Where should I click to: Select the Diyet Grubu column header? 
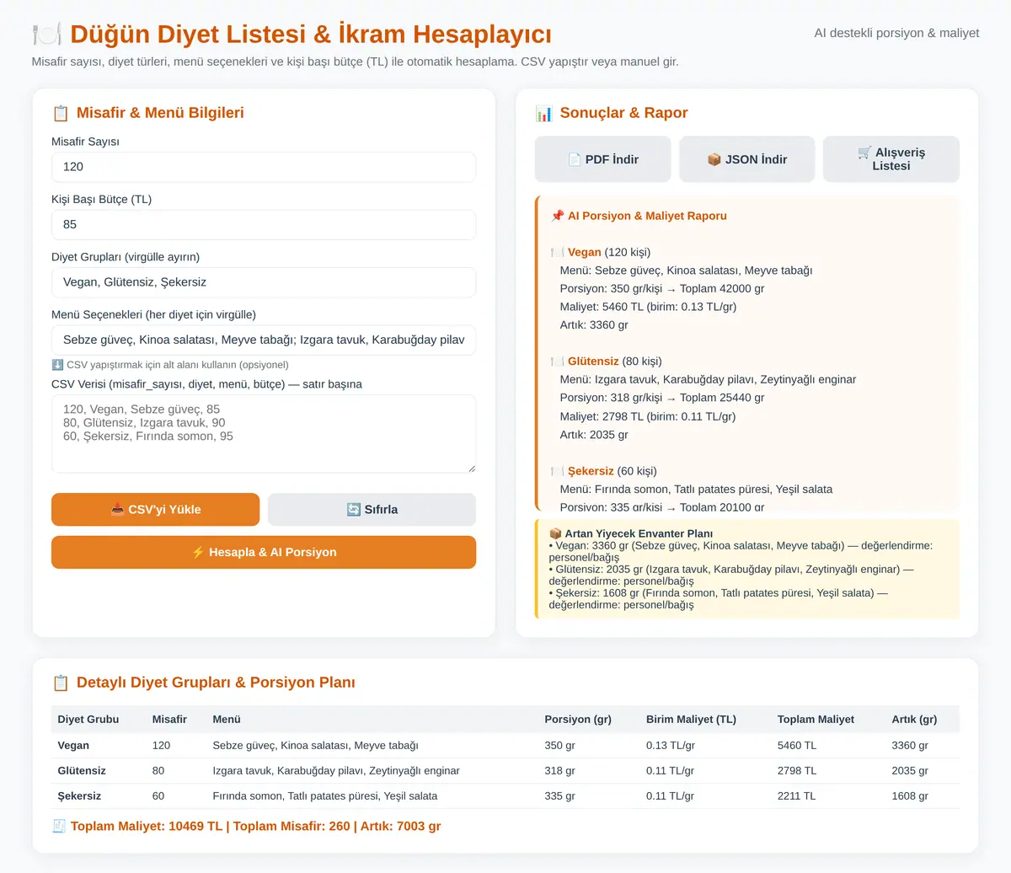88,719
